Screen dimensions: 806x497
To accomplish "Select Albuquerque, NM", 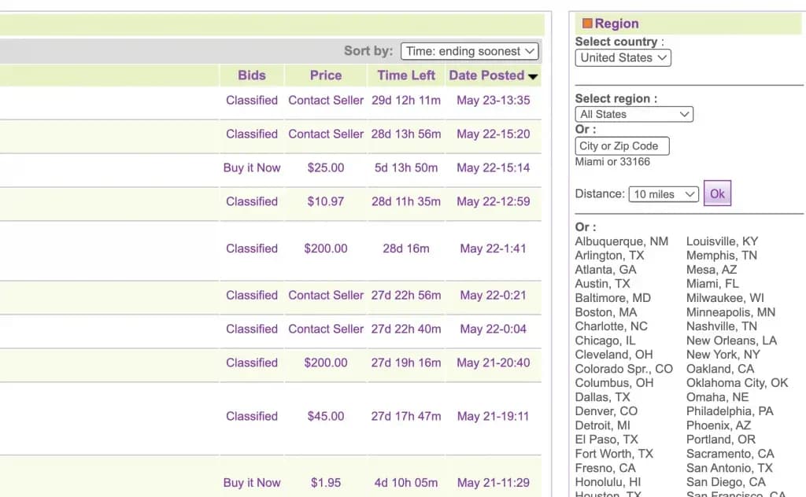I will (622, 241).
